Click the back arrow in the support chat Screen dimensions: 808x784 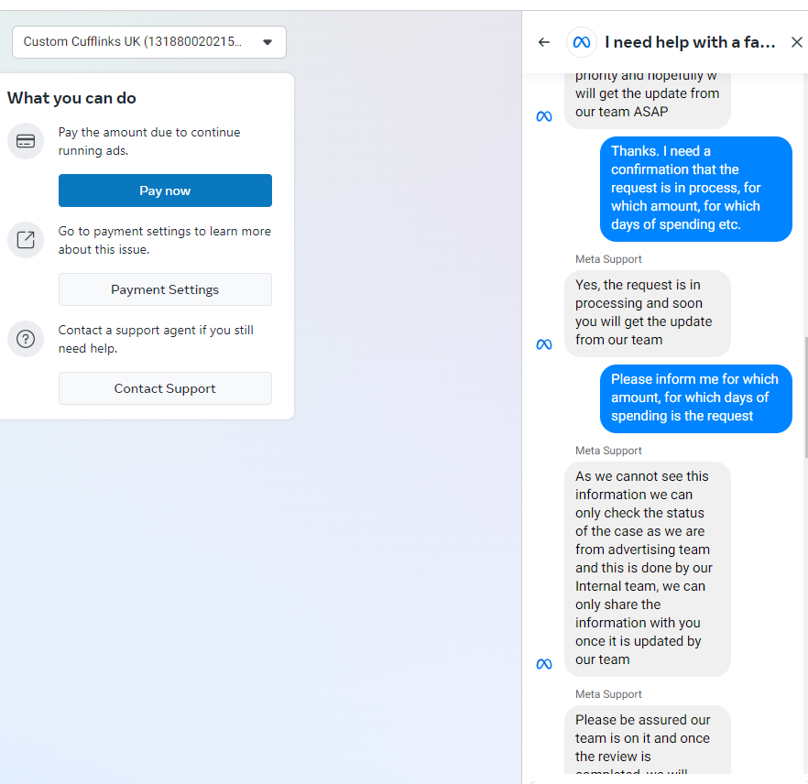click(x=543, y=41)
